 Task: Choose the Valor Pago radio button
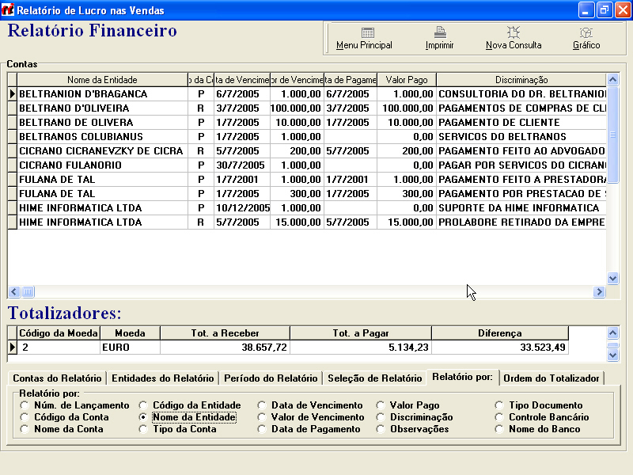[x=381, y=405]
